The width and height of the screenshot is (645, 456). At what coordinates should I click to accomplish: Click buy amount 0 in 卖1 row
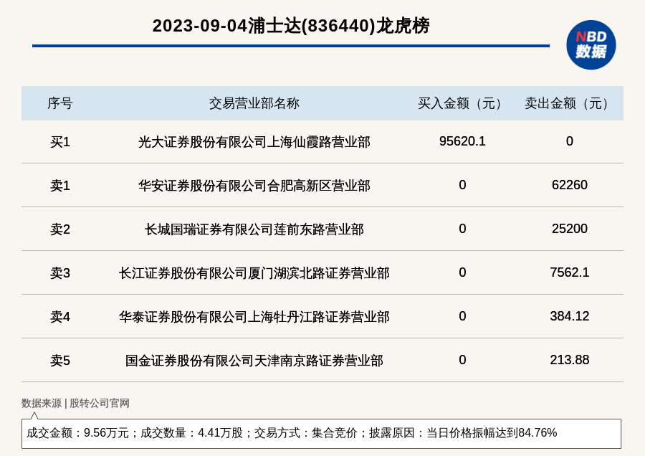pyautogui.click(x=462, y=185)
